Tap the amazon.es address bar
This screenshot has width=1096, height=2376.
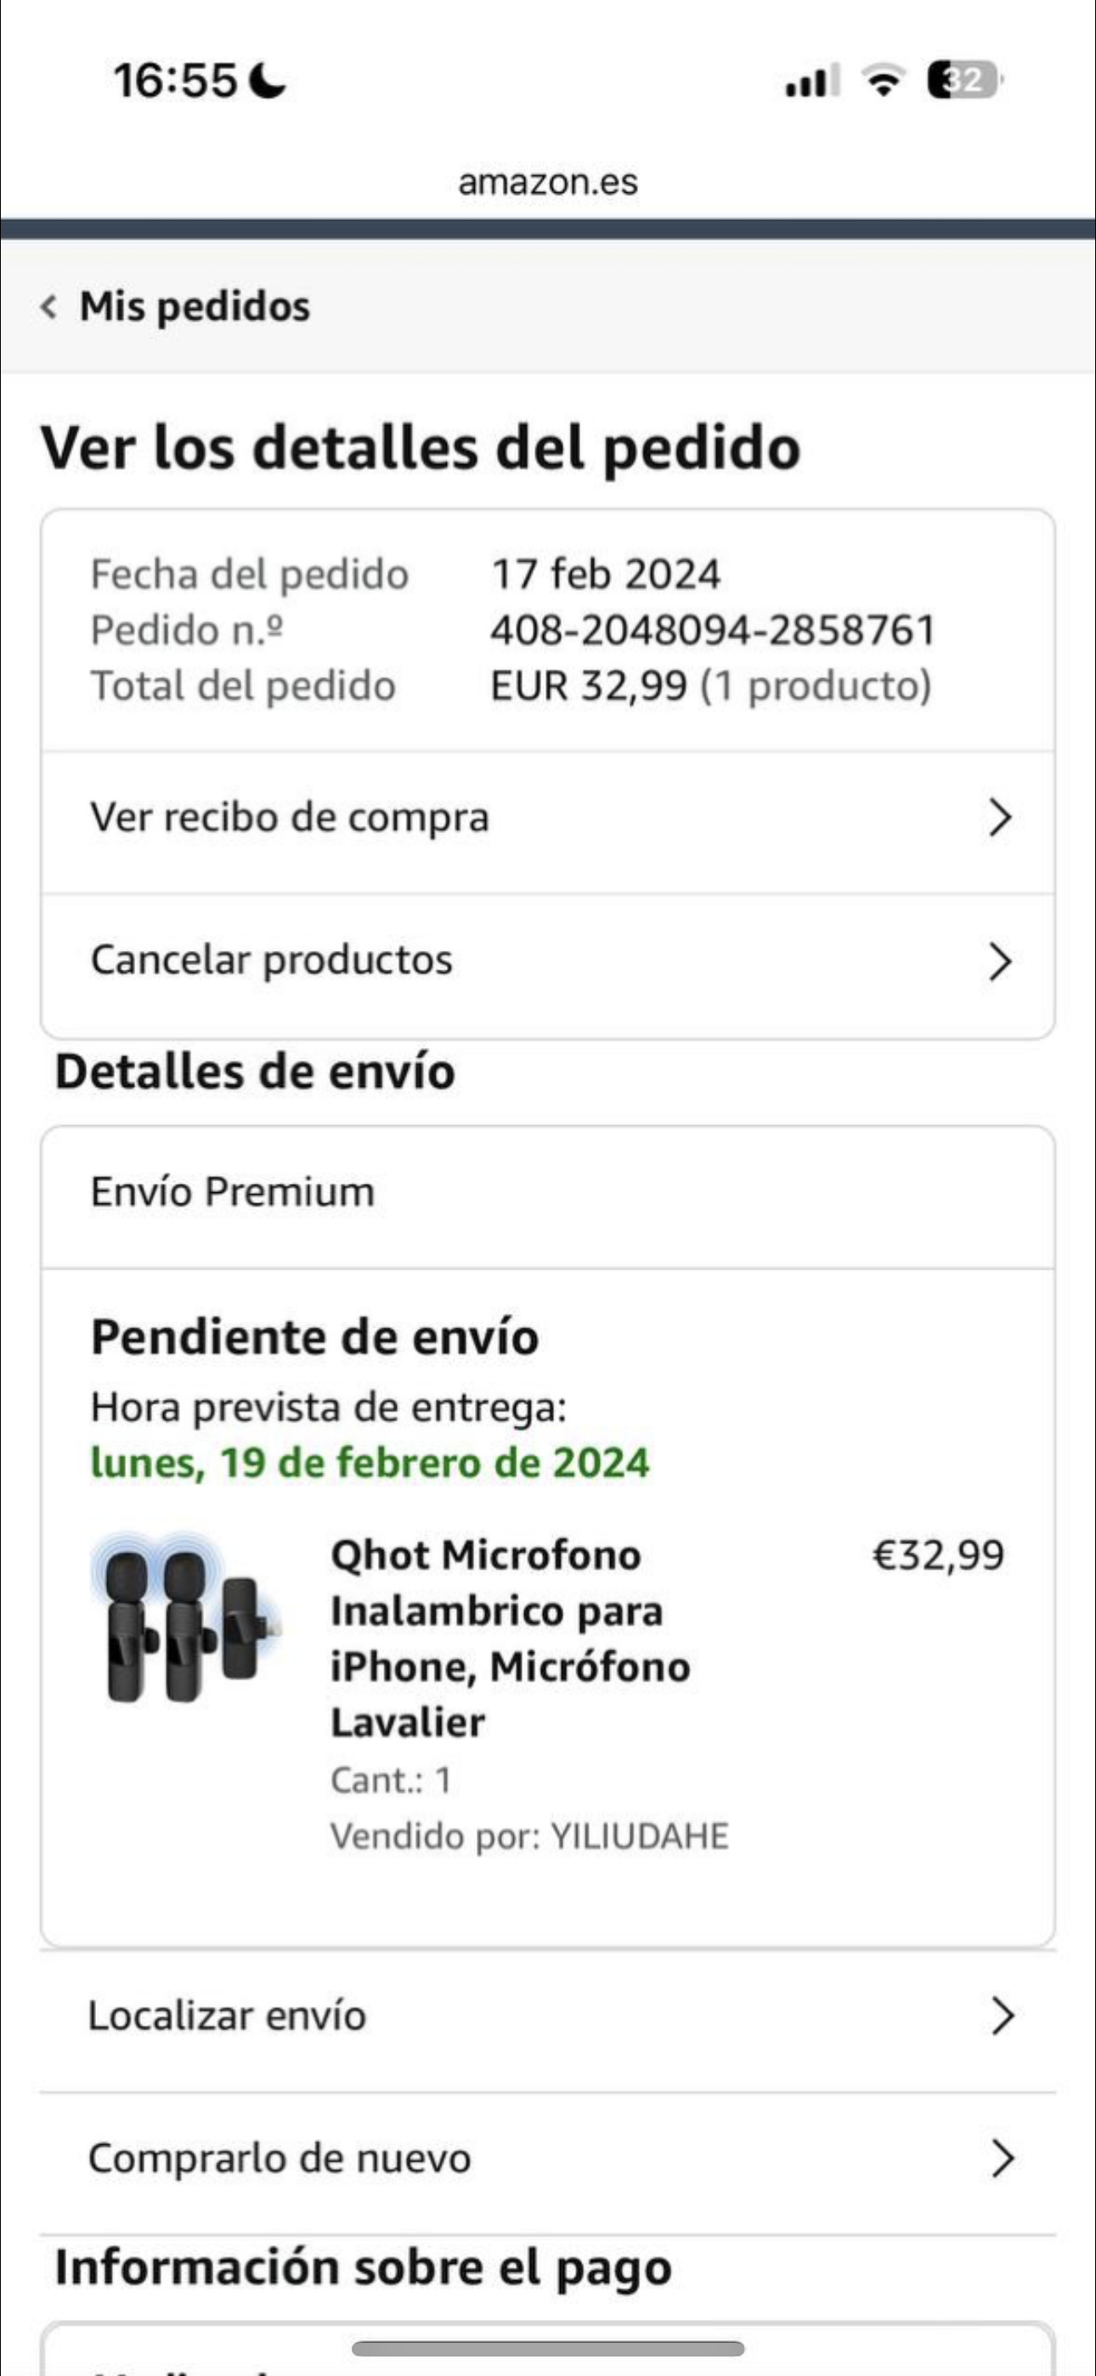coord(548,182)
